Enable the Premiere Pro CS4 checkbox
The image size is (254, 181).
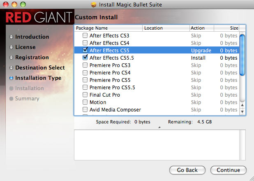[x=85, y=72]
